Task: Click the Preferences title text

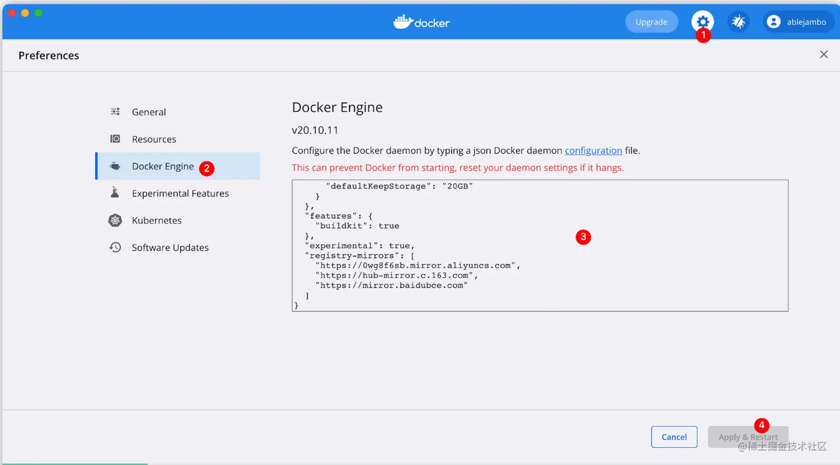Action: coord(49,56)
